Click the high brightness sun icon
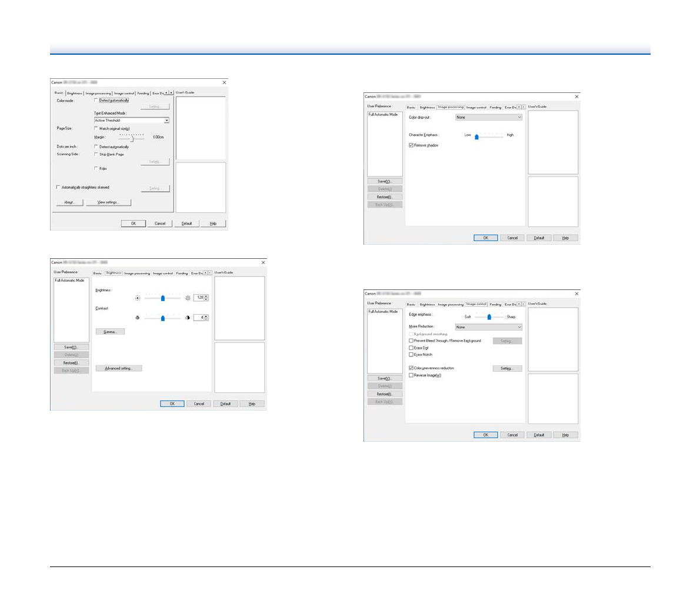 point(188,298)
